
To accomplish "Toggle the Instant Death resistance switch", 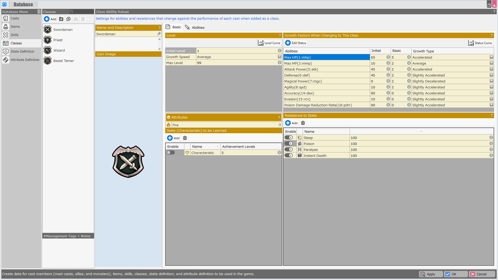I will (289, 156).
